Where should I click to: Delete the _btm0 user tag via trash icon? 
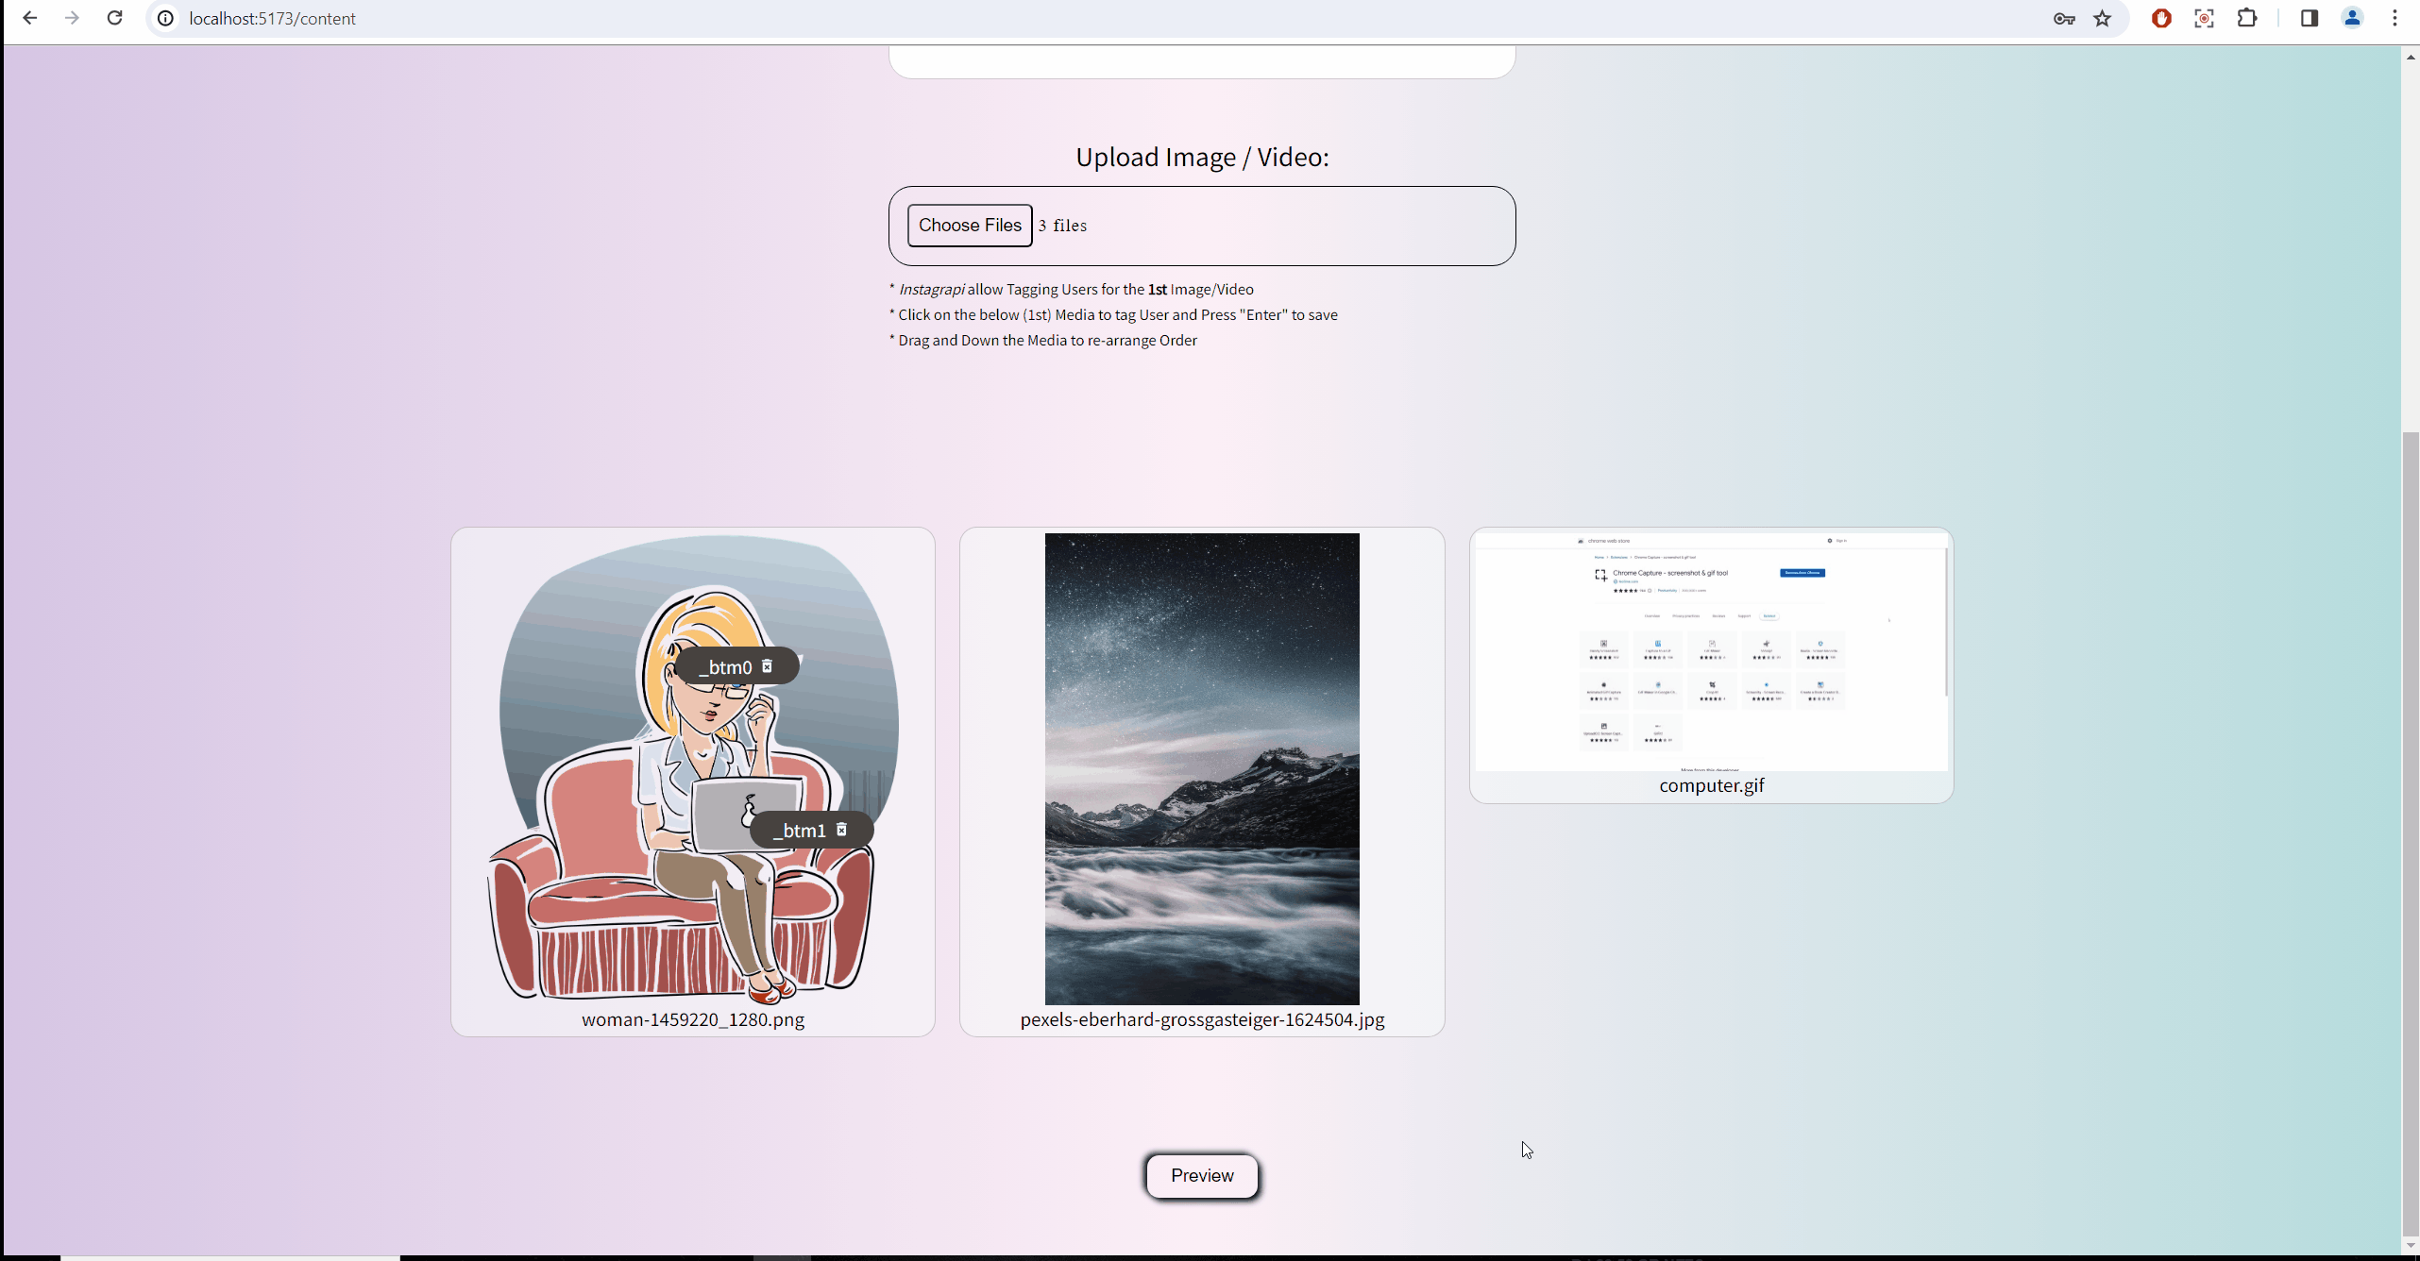pos(767,665)
